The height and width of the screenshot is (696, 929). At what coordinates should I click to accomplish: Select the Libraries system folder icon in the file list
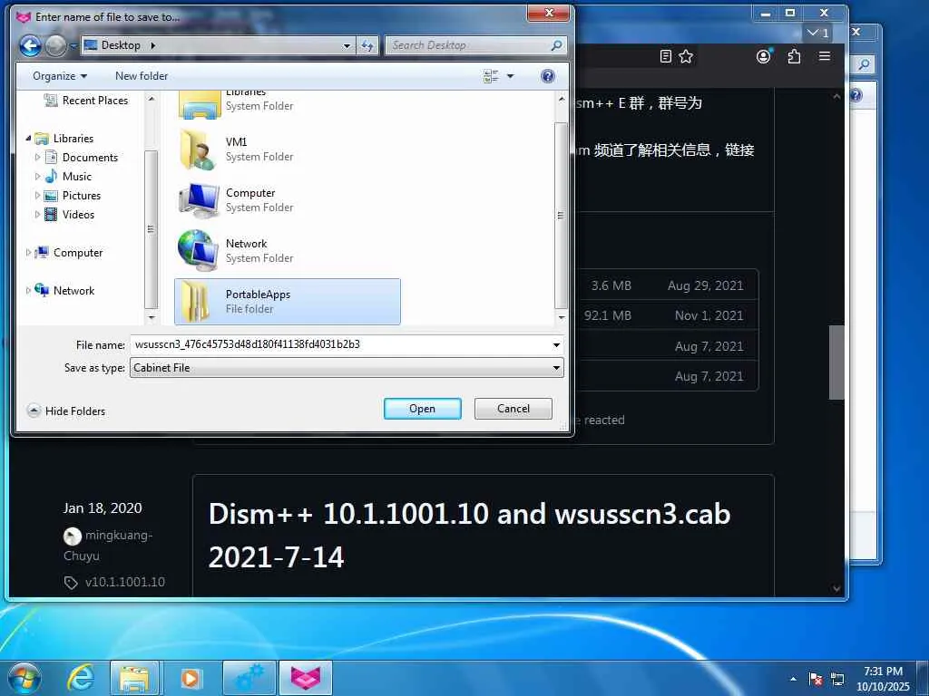click(200, 104)
